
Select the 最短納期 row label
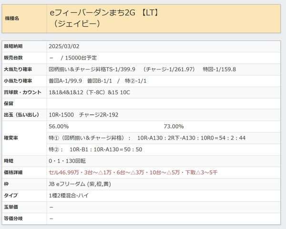tap(13, 46)
